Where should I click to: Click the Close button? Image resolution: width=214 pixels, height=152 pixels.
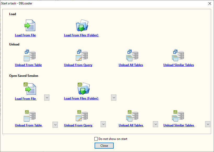[x=104, y=145]
